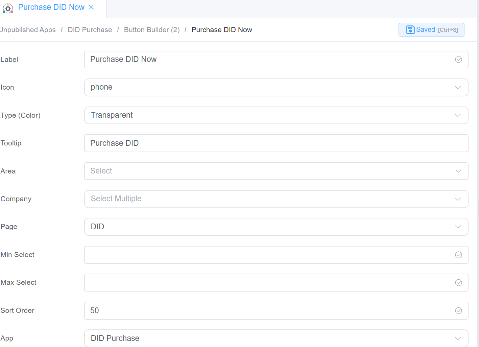This screenshot has height=347, width=479.
Task: Click the checkmark icon in Label field
Action: (458, 60)
